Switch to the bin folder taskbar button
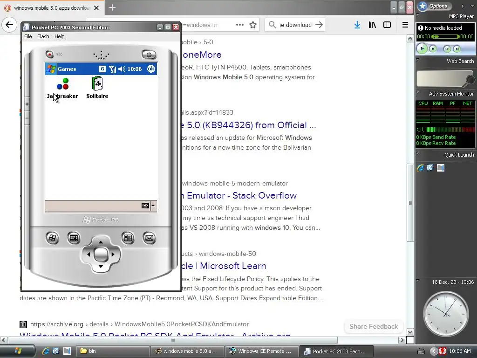This screenshot has height=358, width=477. [x=112, y=351]
